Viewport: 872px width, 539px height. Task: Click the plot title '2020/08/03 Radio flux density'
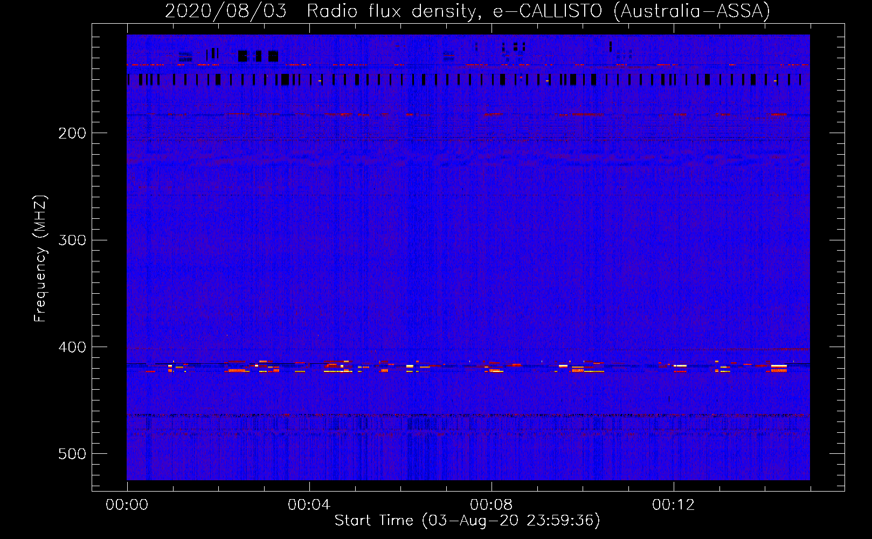(x=467, y=11)
